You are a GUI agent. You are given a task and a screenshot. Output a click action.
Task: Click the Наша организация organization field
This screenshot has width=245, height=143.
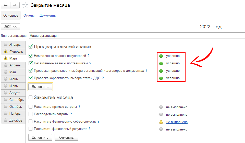point(137,36)
